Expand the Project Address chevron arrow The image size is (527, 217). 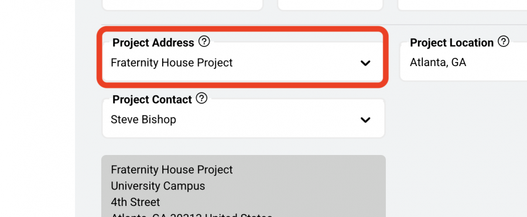pos(365,63)
